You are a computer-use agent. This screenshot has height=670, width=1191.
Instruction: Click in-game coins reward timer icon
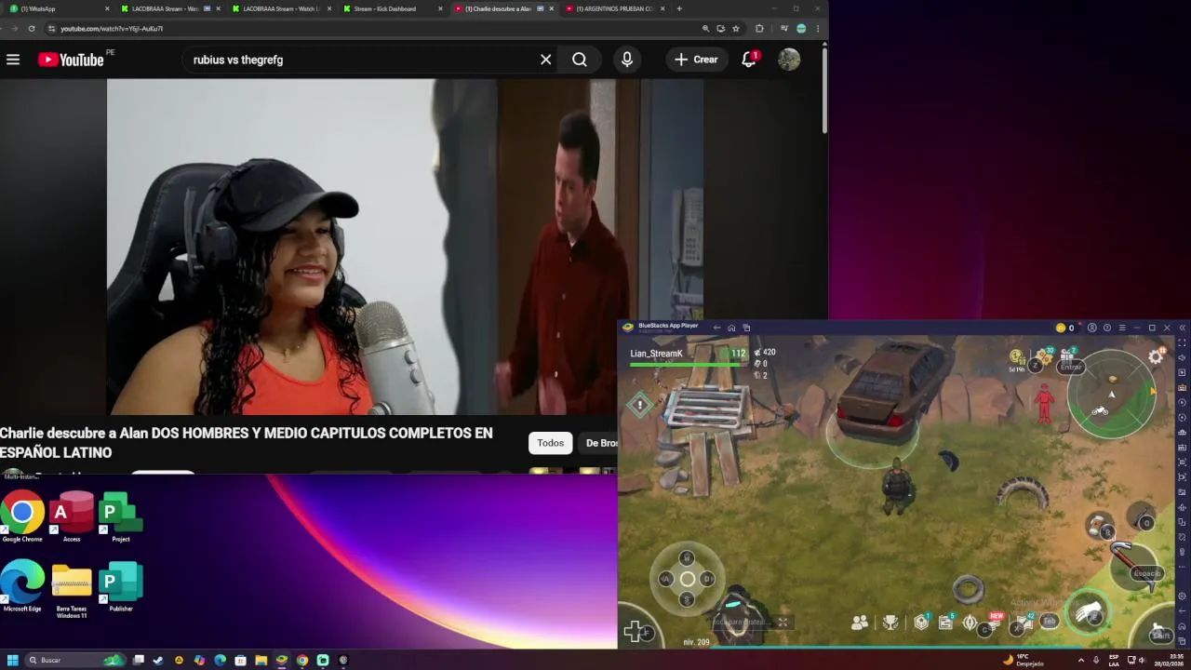(x=1017, y=361)
